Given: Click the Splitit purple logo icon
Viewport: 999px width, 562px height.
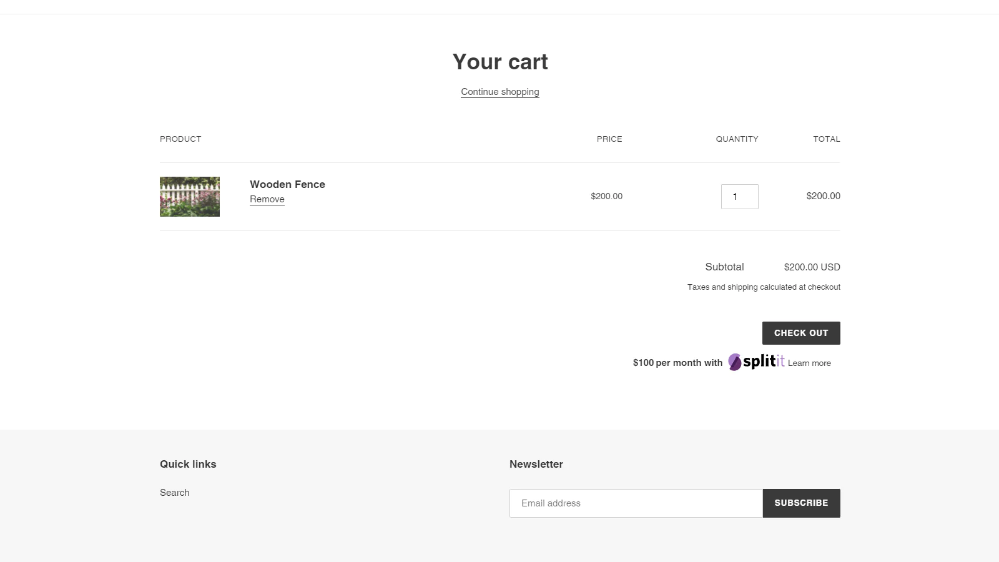Looking at the screenshot, I should (x=735, y=362).
